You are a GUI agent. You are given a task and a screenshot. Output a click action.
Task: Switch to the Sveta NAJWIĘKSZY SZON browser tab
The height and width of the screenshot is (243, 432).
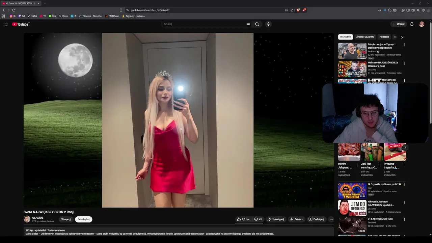[x=21, y=3]
